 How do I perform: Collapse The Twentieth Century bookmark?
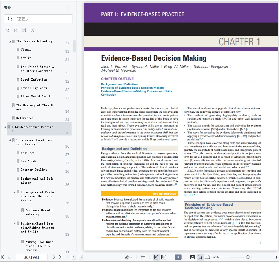click(10, 42)
